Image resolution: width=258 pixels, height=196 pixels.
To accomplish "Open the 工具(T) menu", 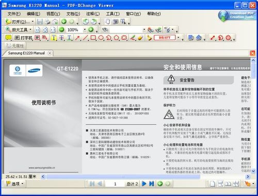I will point(113,13).
